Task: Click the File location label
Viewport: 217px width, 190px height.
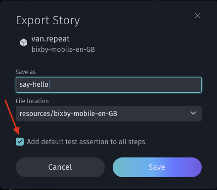Action: click(32, 101)
